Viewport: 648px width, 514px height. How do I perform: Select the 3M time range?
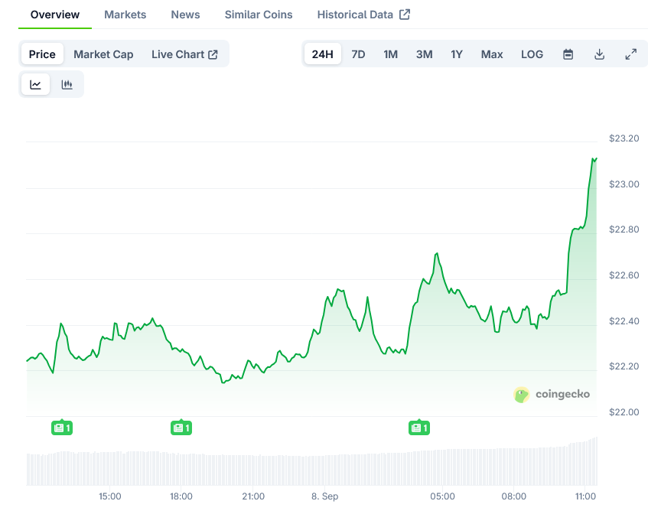[x=425, y=54]
